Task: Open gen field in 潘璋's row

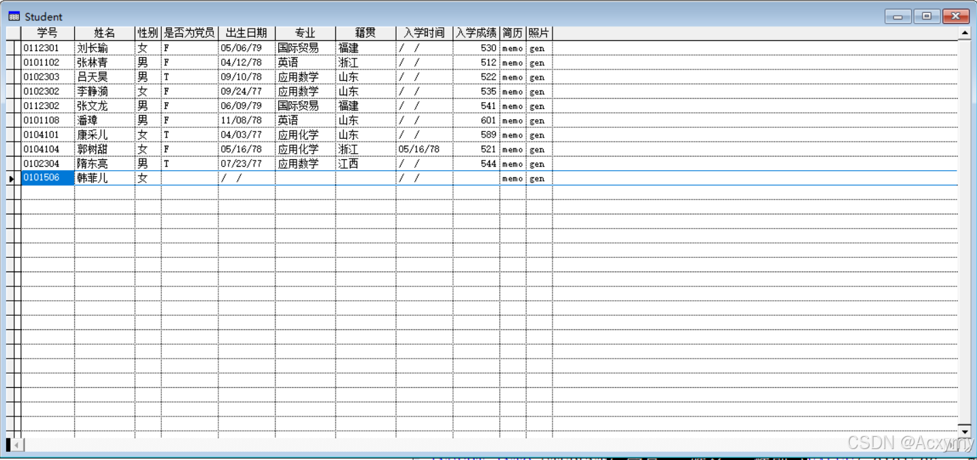Action: tap(539, 120)
